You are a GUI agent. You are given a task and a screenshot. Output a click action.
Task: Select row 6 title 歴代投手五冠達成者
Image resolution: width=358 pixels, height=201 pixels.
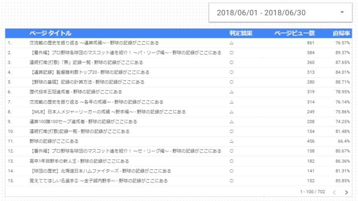(x=76, y=92)
